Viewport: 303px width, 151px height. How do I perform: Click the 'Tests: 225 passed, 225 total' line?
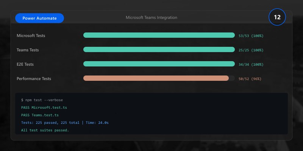tap(65, 123)
